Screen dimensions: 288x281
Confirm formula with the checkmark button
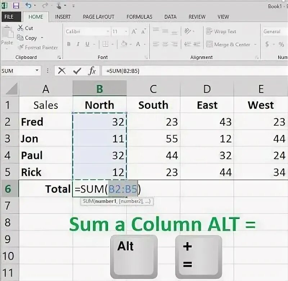[x=77, y=71]
